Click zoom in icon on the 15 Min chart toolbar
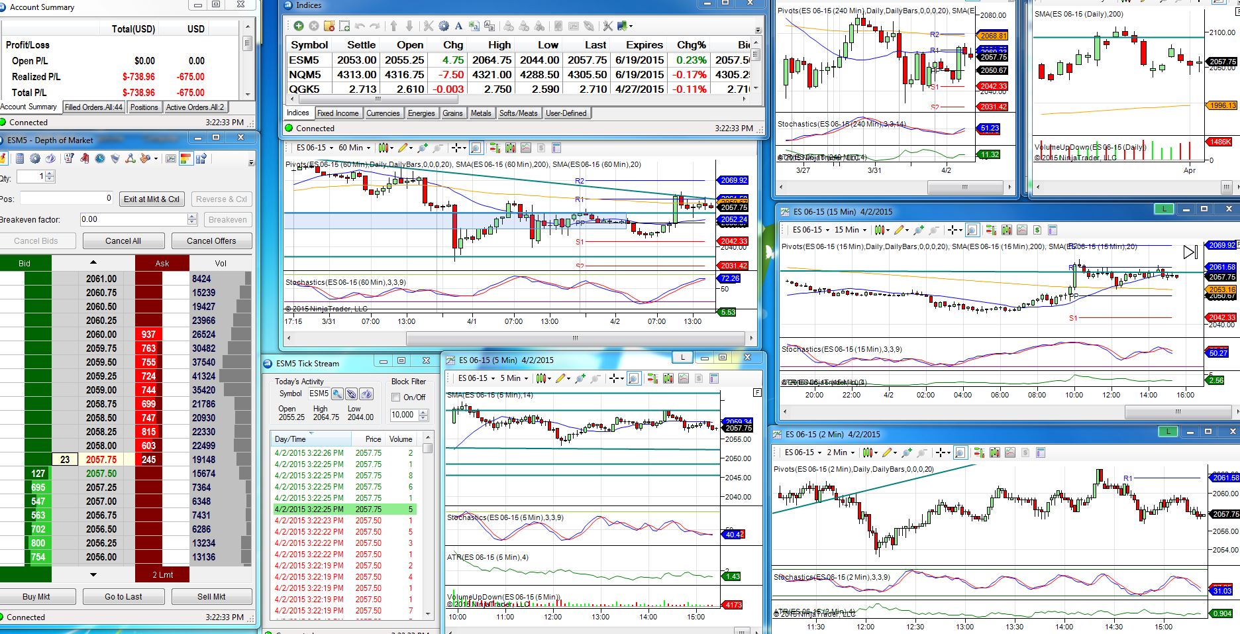Viewport: 1240px width, 634px height. 918,230
